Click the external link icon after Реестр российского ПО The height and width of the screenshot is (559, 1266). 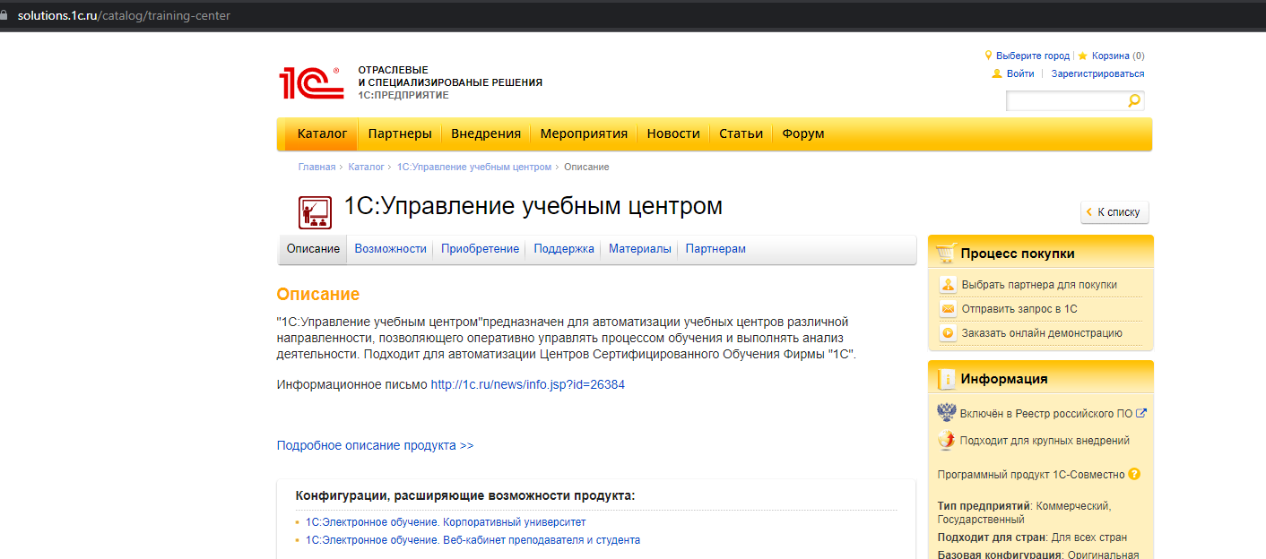(1141, 413)
